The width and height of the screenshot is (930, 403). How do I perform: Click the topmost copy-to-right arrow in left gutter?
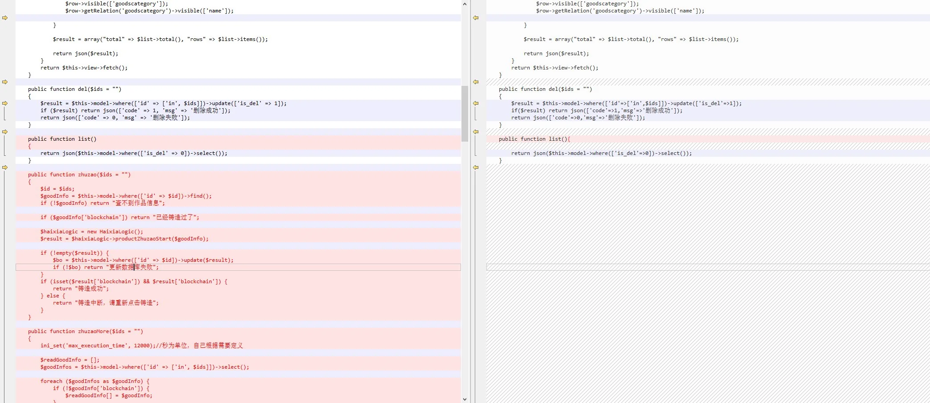click(5, 18)
